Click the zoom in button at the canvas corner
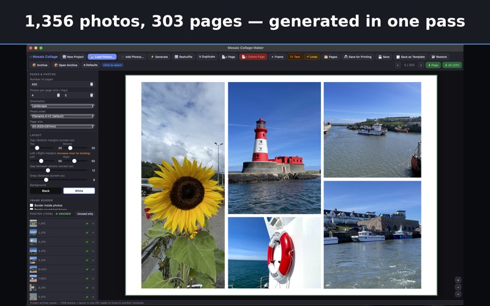The width and height of the screenshot is (490, 306). coord(458,280)
